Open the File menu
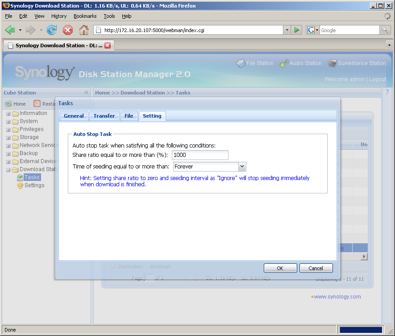 (8, 16)
